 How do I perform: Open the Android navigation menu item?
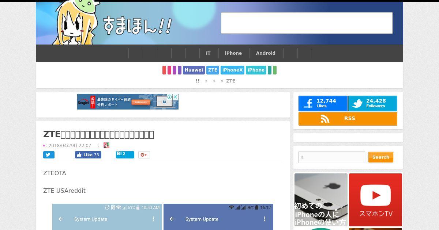pos(266,53)
